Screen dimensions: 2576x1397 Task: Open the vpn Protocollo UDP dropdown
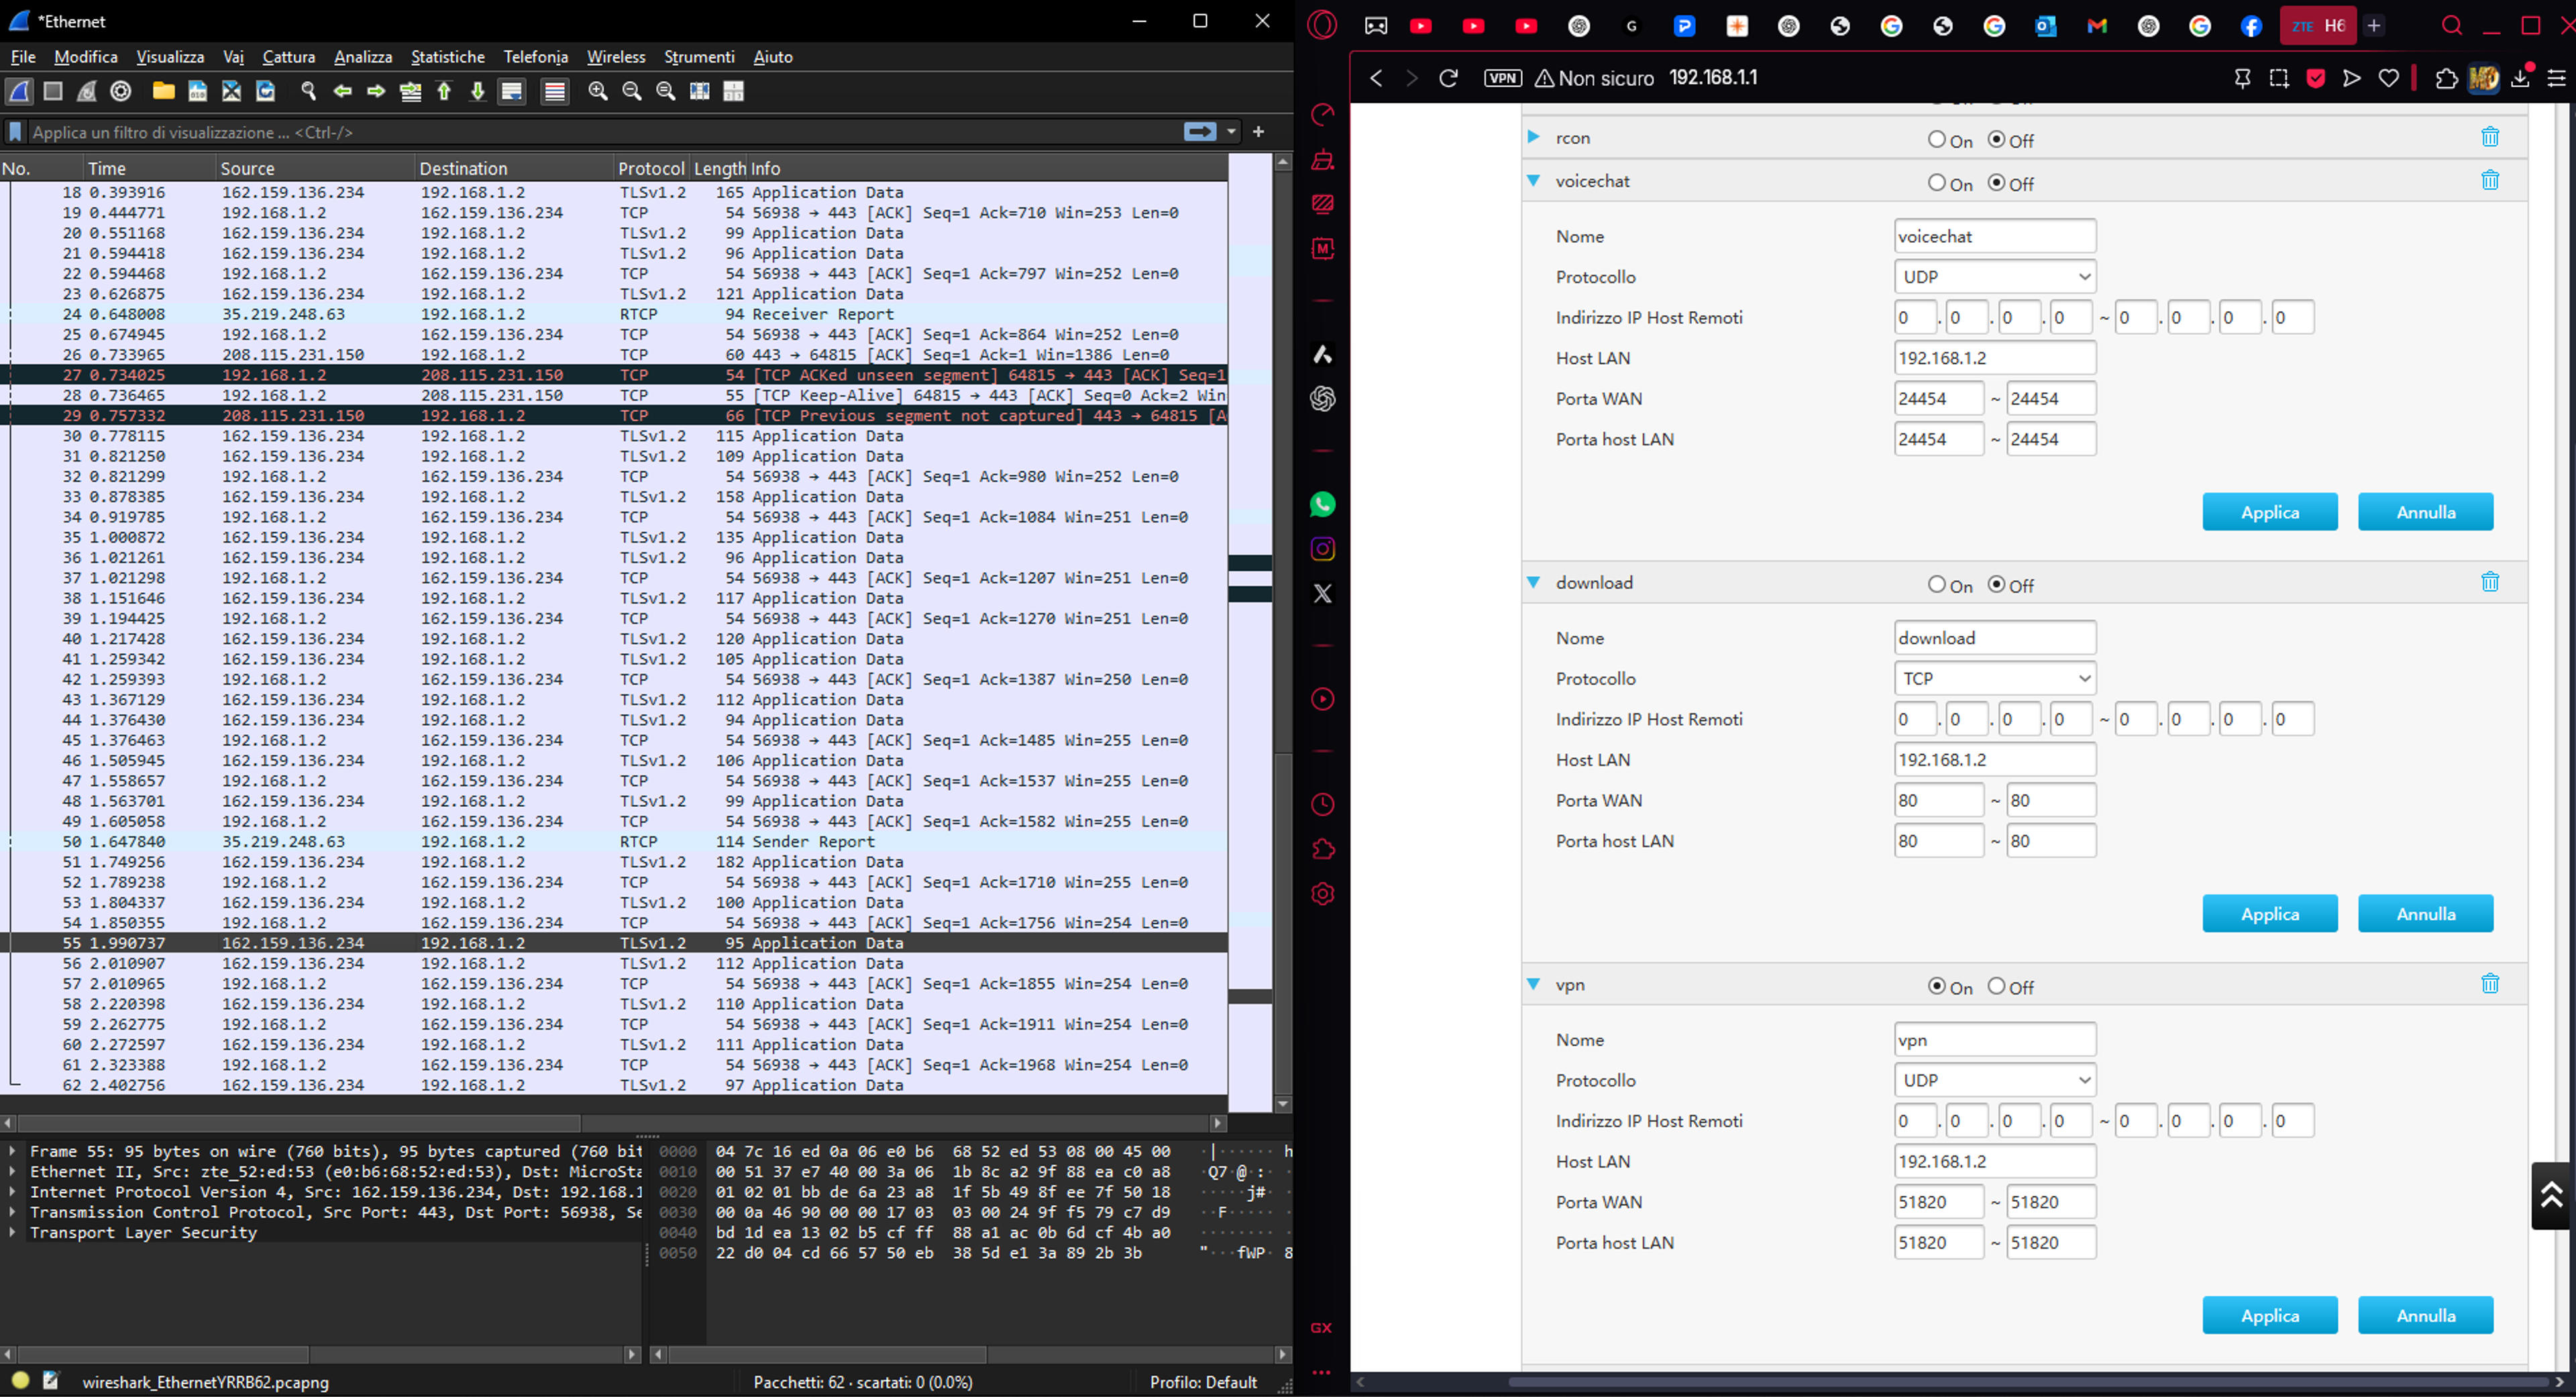(1995, 1081)
